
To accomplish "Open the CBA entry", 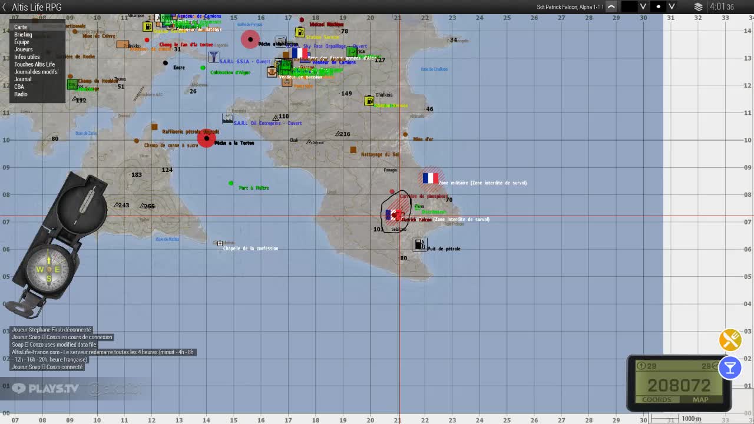I will [x=19, y=87].
